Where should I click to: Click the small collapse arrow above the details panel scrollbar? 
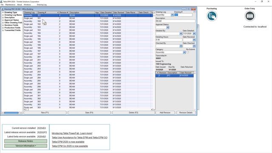click(195, 12)
